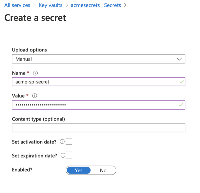200x193 pixels.
Task: Navigate to Key vaults breadcrumb
Action: tap(50, 5)
